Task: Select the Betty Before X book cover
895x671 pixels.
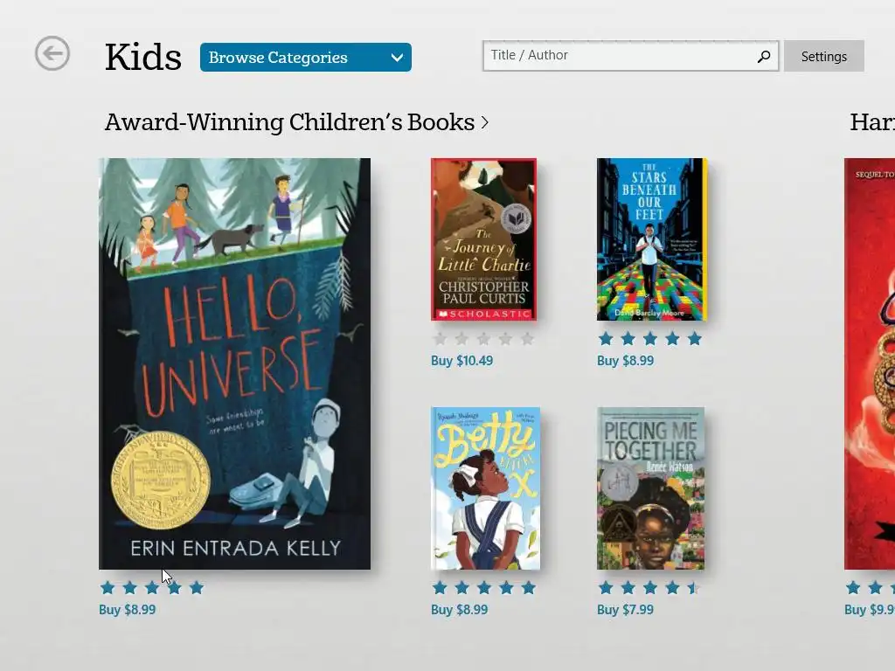Action: (x=485, y=488)
